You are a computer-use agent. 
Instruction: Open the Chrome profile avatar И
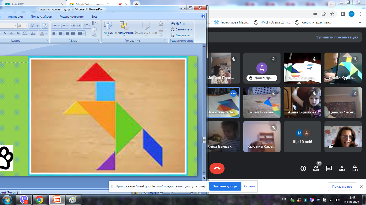pos(352,14)
